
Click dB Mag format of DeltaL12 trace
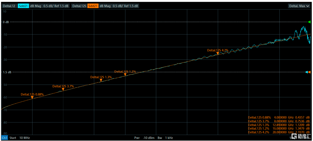point(36,6)
